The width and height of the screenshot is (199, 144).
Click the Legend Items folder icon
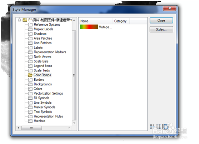(30, 66)
